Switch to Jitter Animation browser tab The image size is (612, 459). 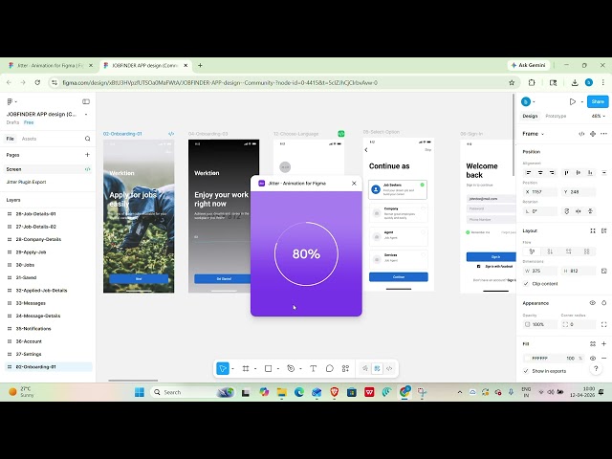tap(50, 66)
